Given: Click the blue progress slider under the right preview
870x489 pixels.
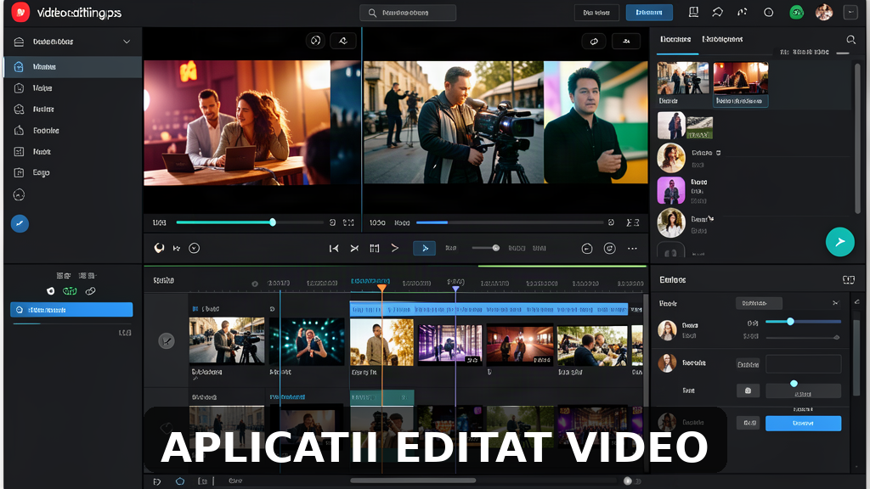Looking at the screenshot, I should 510,222.
